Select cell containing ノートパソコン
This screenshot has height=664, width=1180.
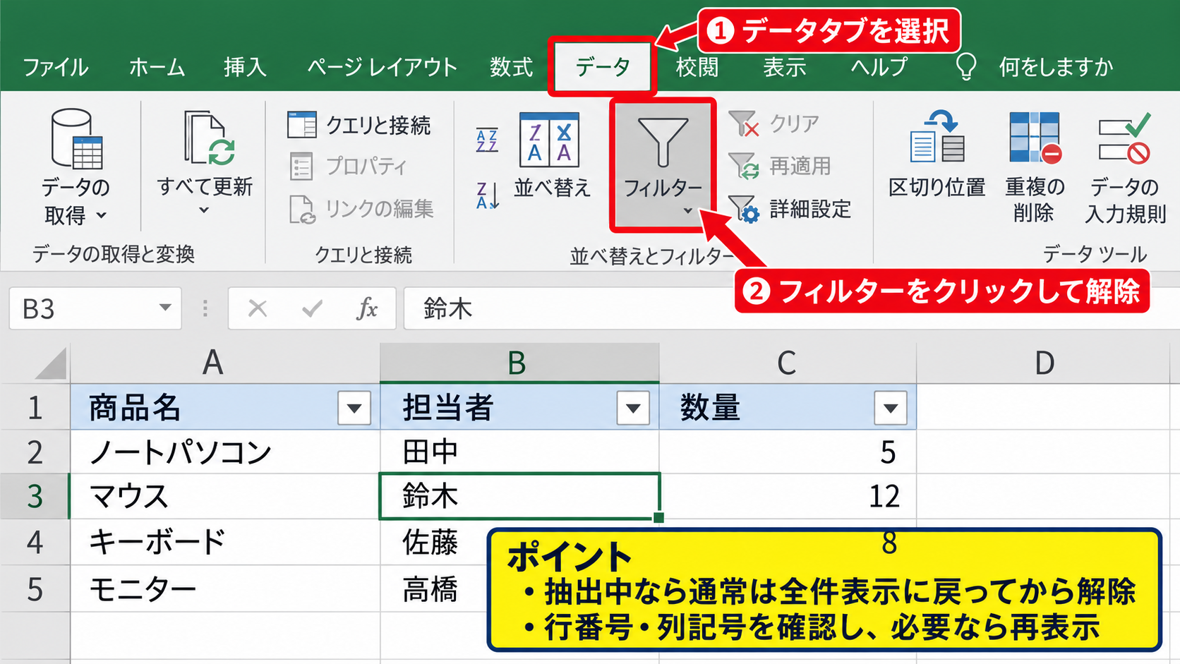pos(225,452)
